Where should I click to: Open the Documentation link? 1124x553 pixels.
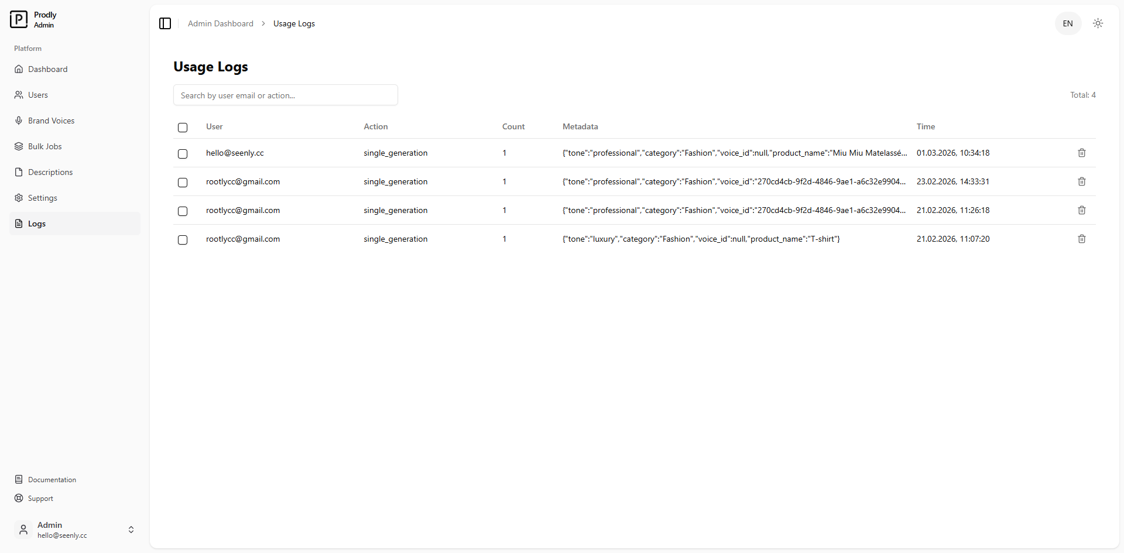52,480
